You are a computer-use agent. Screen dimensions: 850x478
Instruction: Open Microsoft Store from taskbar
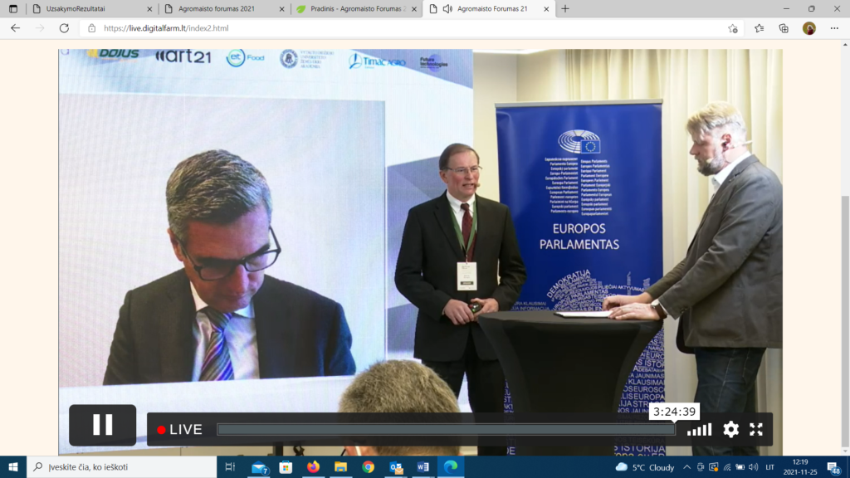click(286, 466)
